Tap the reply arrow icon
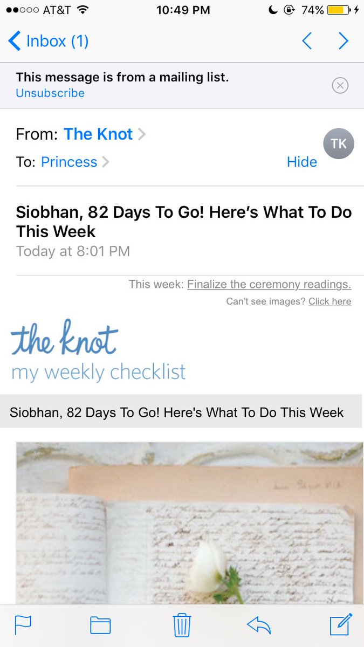Image resolution: width=364 pixels, height=647 pixels. [x=259, y=625]
